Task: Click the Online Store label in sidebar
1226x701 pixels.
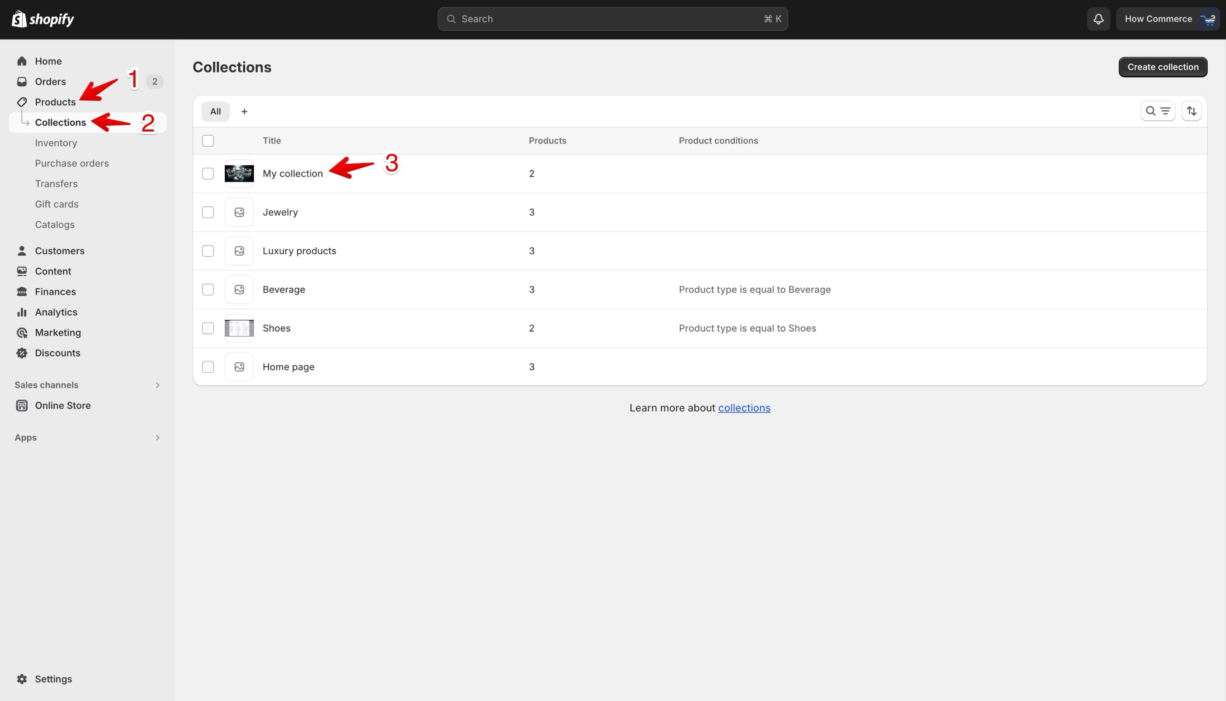Action: (x=63, y=405)
